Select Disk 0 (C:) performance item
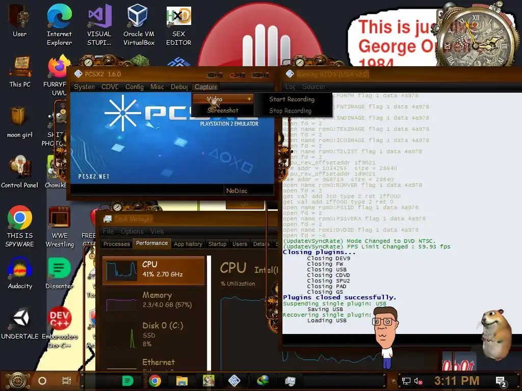Screen dimensions: 522x391 [153, 334]
